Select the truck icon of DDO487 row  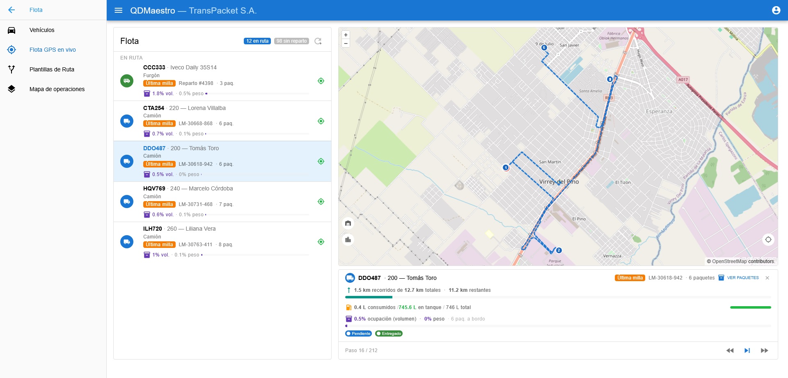(127, 161)
